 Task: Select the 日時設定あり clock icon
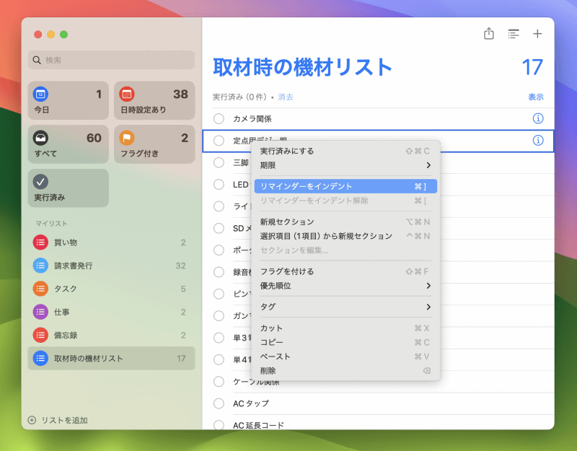pyautogui.click(x=128, y=95)
